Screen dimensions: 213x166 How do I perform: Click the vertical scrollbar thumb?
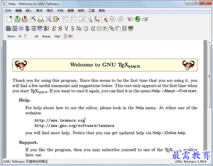pyautogui.click(x=209, y=77)
